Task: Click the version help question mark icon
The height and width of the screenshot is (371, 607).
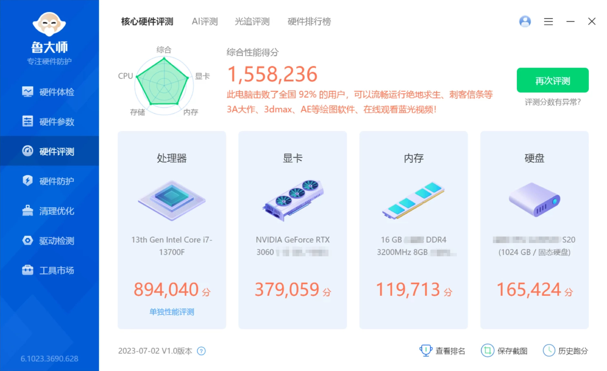Action: coord(201,351)
